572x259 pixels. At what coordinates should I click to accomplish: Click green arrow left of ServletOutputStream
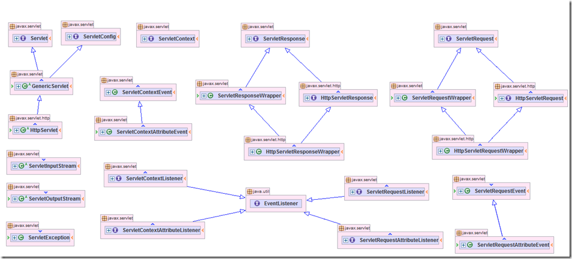point(9,199)
